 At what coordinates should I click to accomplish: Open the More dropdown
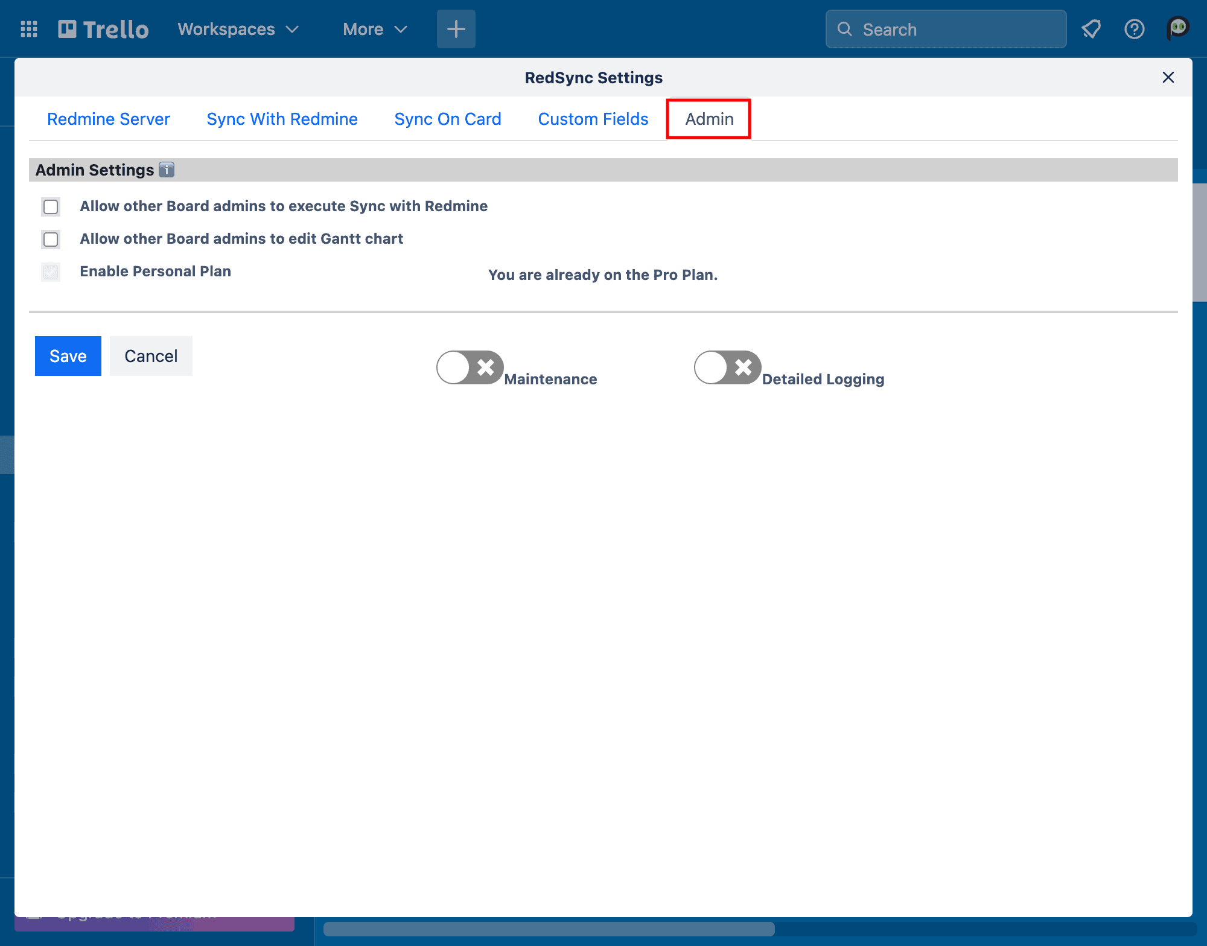point(374,28)
